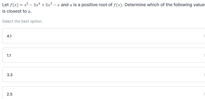
Task: Select the radio button for answer 3.3
Action: coord(204,75)
